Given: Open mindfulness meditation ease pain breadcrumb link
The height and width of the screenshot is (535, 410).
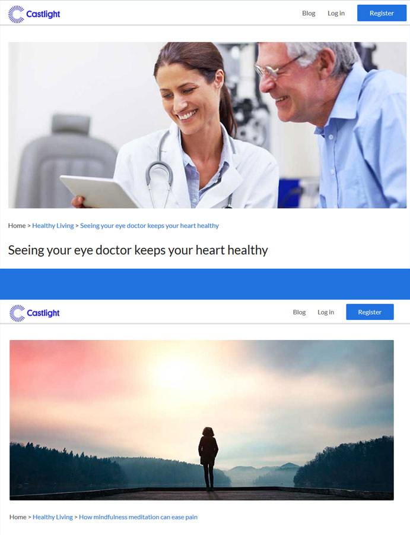Looking at the screenshot, I should pyautogui.click(x=138, y=517).
